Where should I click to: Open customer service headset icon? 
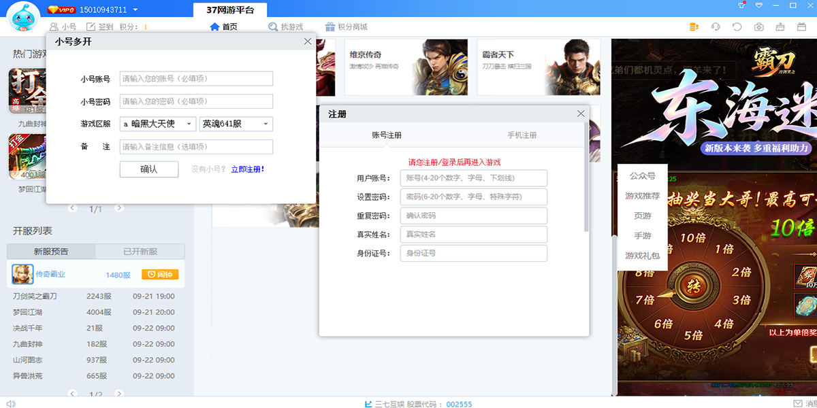coord(716,27)
